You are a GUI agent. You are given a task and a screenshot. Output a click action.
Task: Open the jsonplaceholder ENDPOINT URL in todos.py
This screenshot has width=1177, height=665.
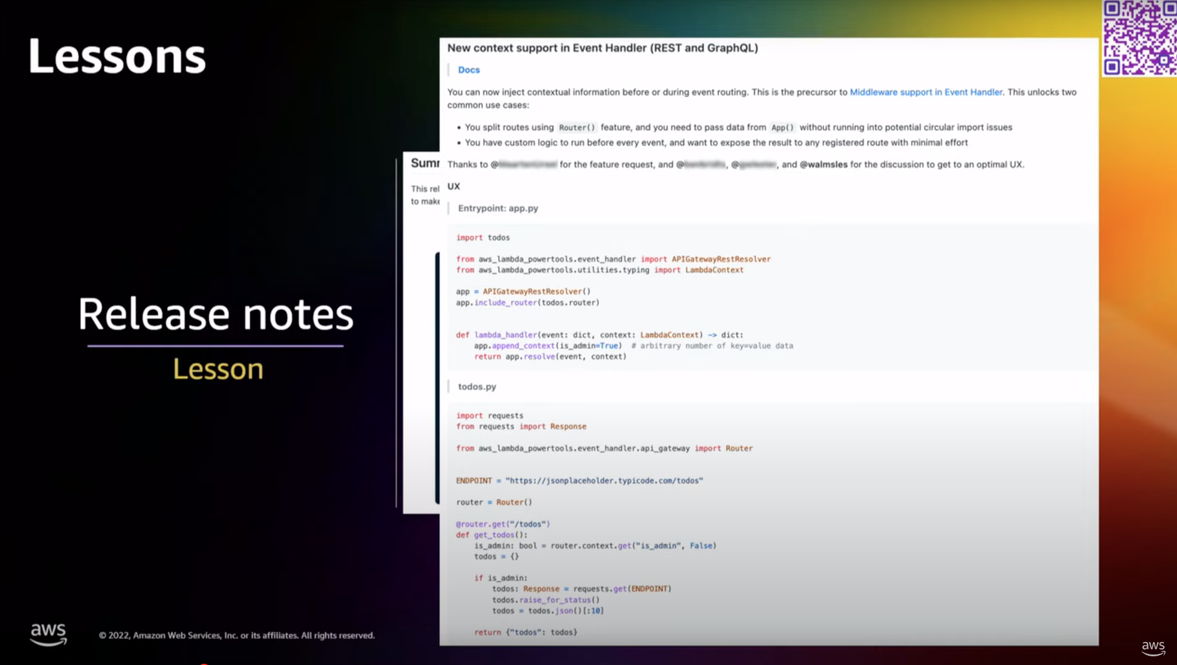click(x=604, y=480)
